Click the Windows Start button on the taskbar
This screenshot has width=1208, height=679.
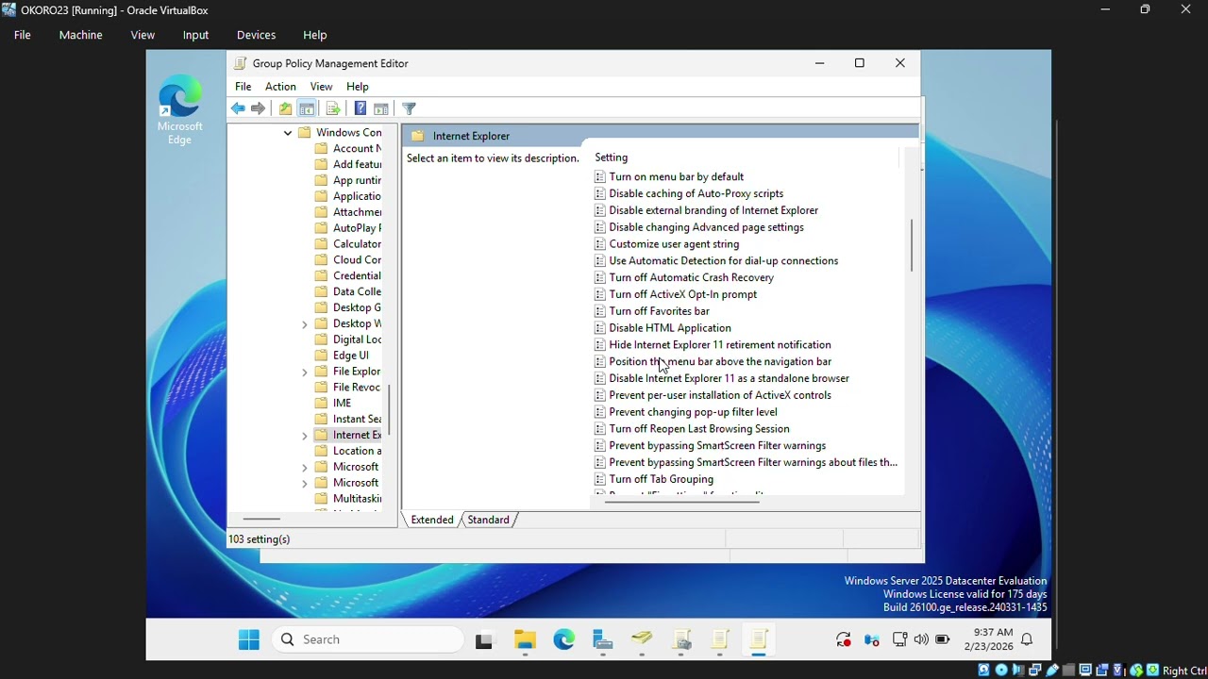(x=249, y=639)
